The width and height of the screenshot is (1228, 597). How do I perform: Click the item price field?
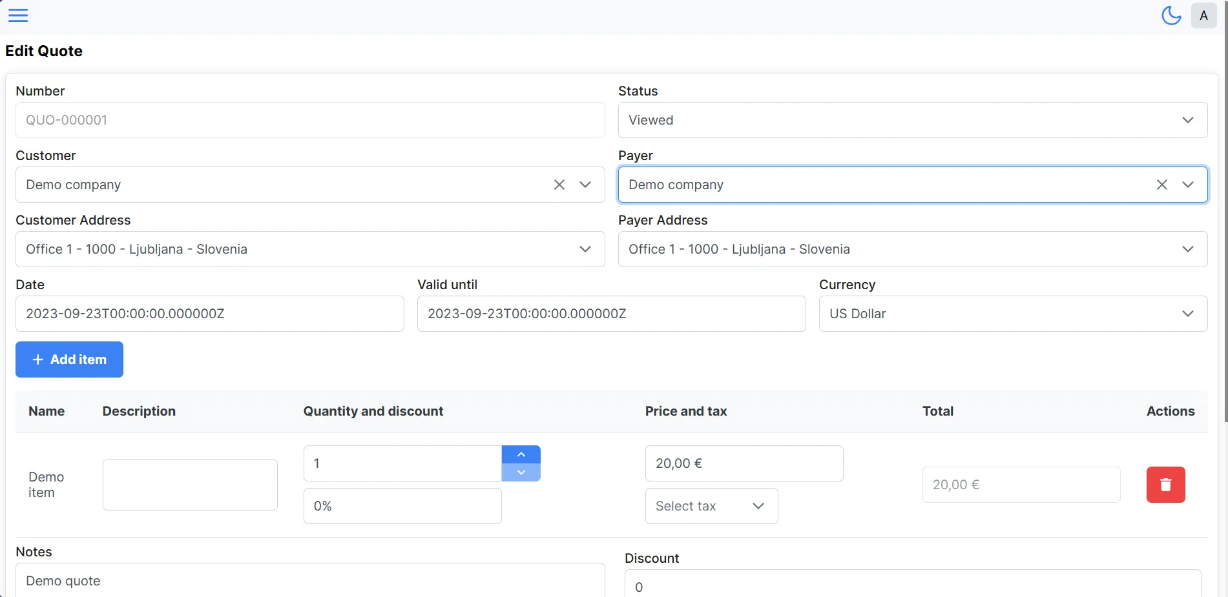(x=744, y=463)
